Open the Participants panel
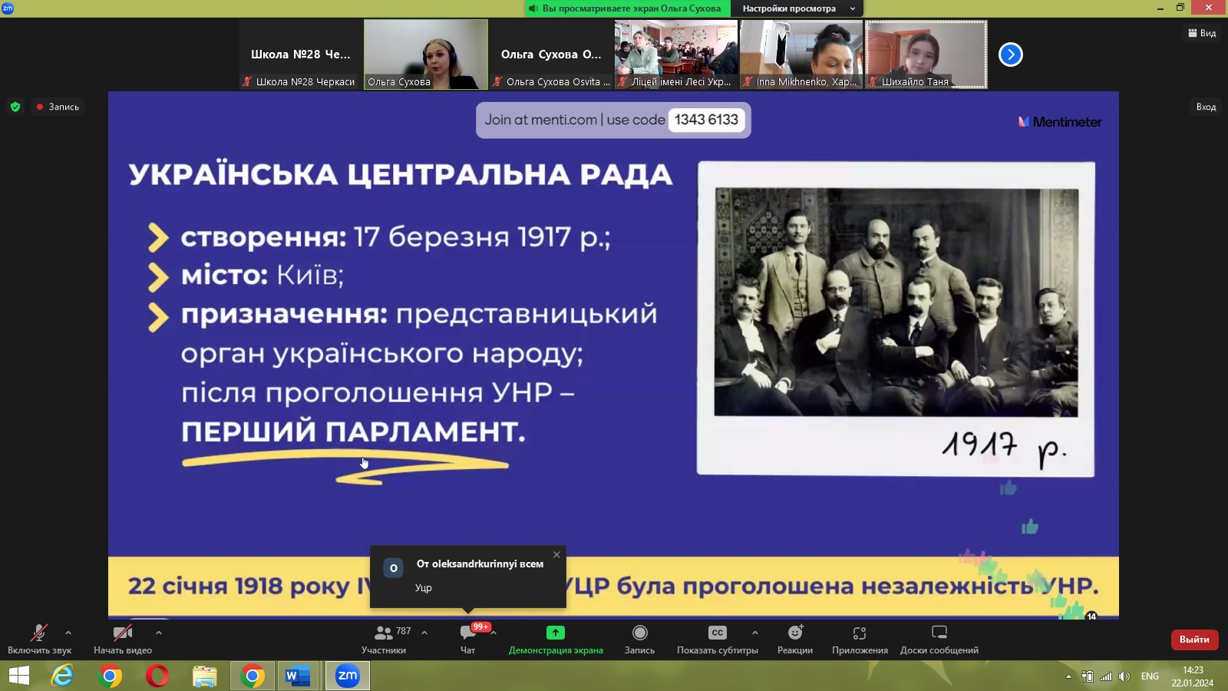 click(384, 638)
